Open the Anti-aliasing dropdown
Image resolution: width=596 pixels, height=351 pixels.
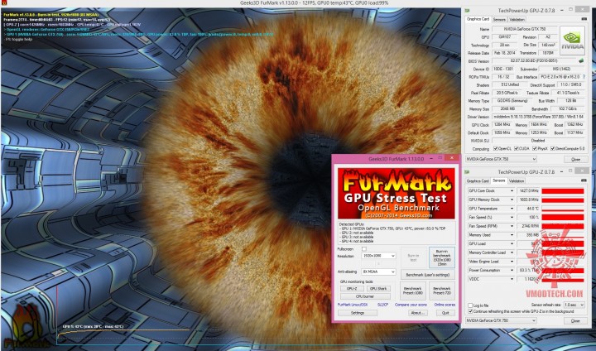point(378,272)
